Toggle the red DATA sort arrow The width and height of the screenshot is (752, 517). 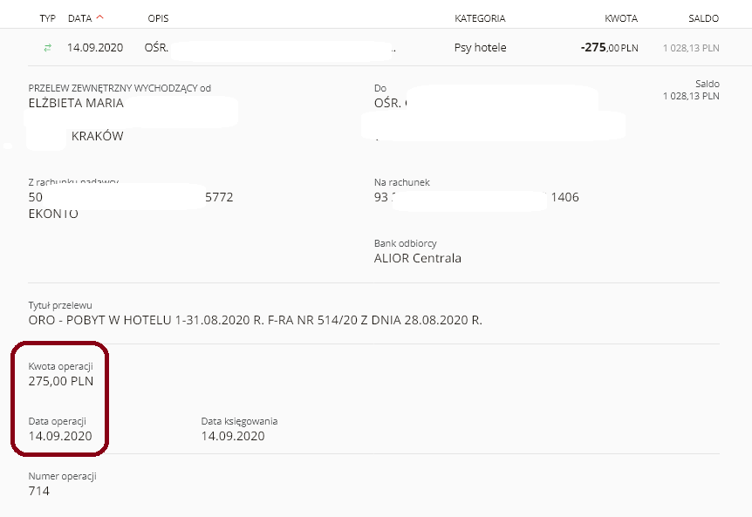[x=99, y=17]
